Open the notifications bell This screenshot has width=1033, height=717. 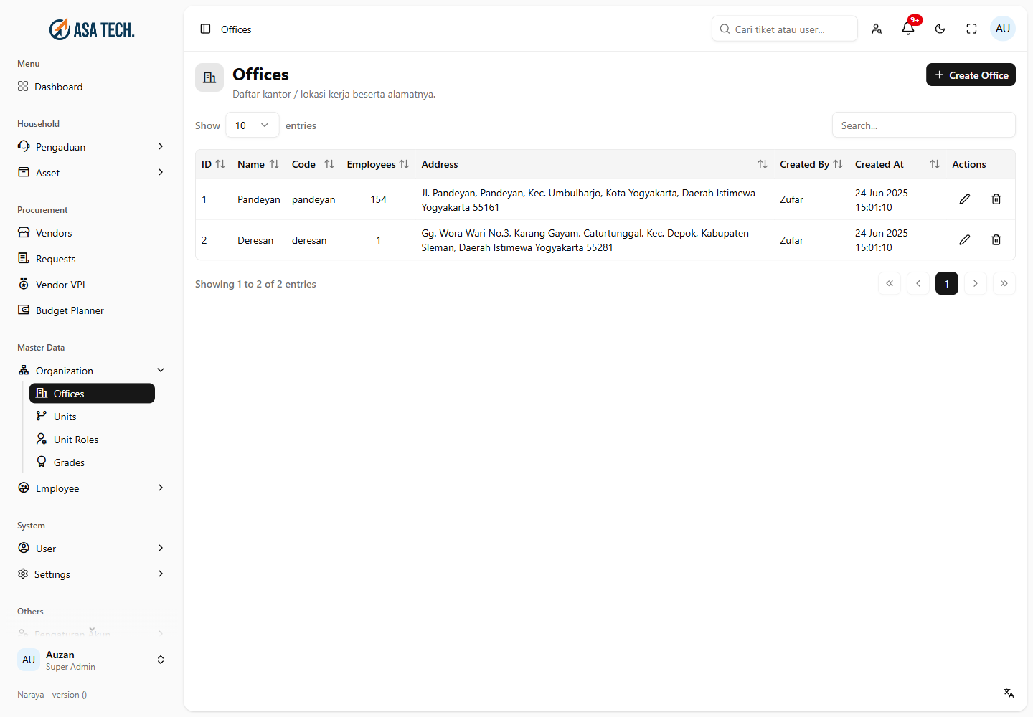pyautogui.click(x=908, y=29)
